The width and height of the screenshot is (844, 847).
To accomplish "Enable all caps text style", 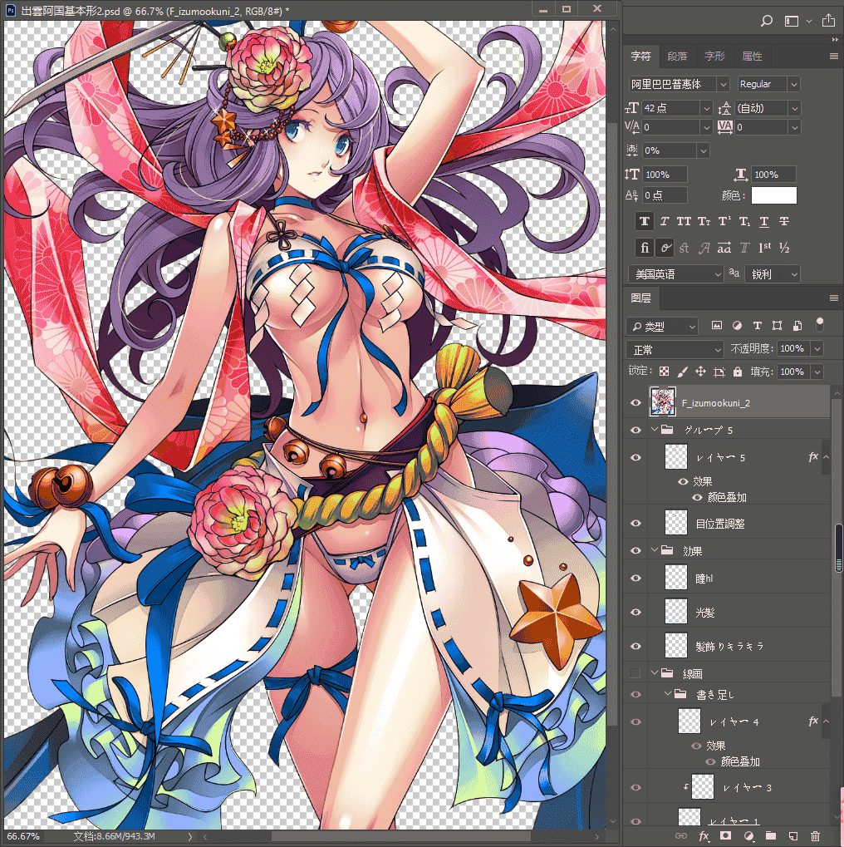I will (684, 221).
